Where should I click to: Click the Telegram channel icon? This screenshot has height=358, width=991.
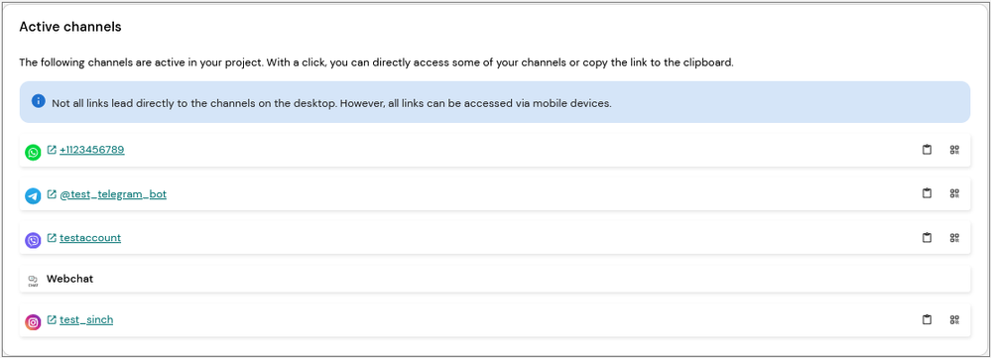pos(33,196)
